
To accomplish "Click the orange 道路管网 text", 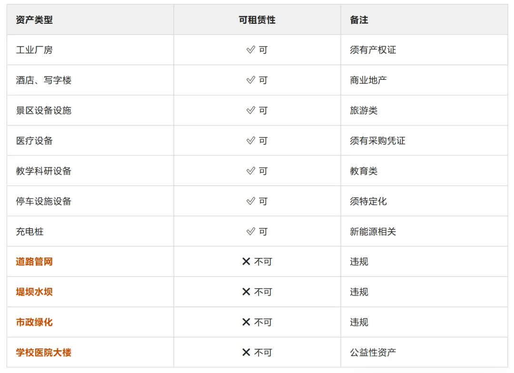I will 34,262.
